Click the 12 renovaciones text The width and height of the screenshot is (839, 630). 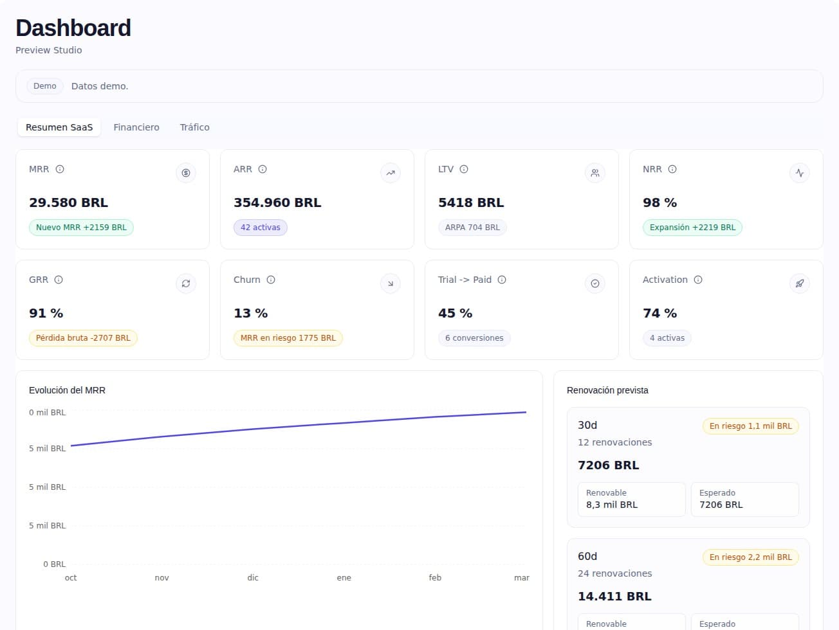pos(614,442)
